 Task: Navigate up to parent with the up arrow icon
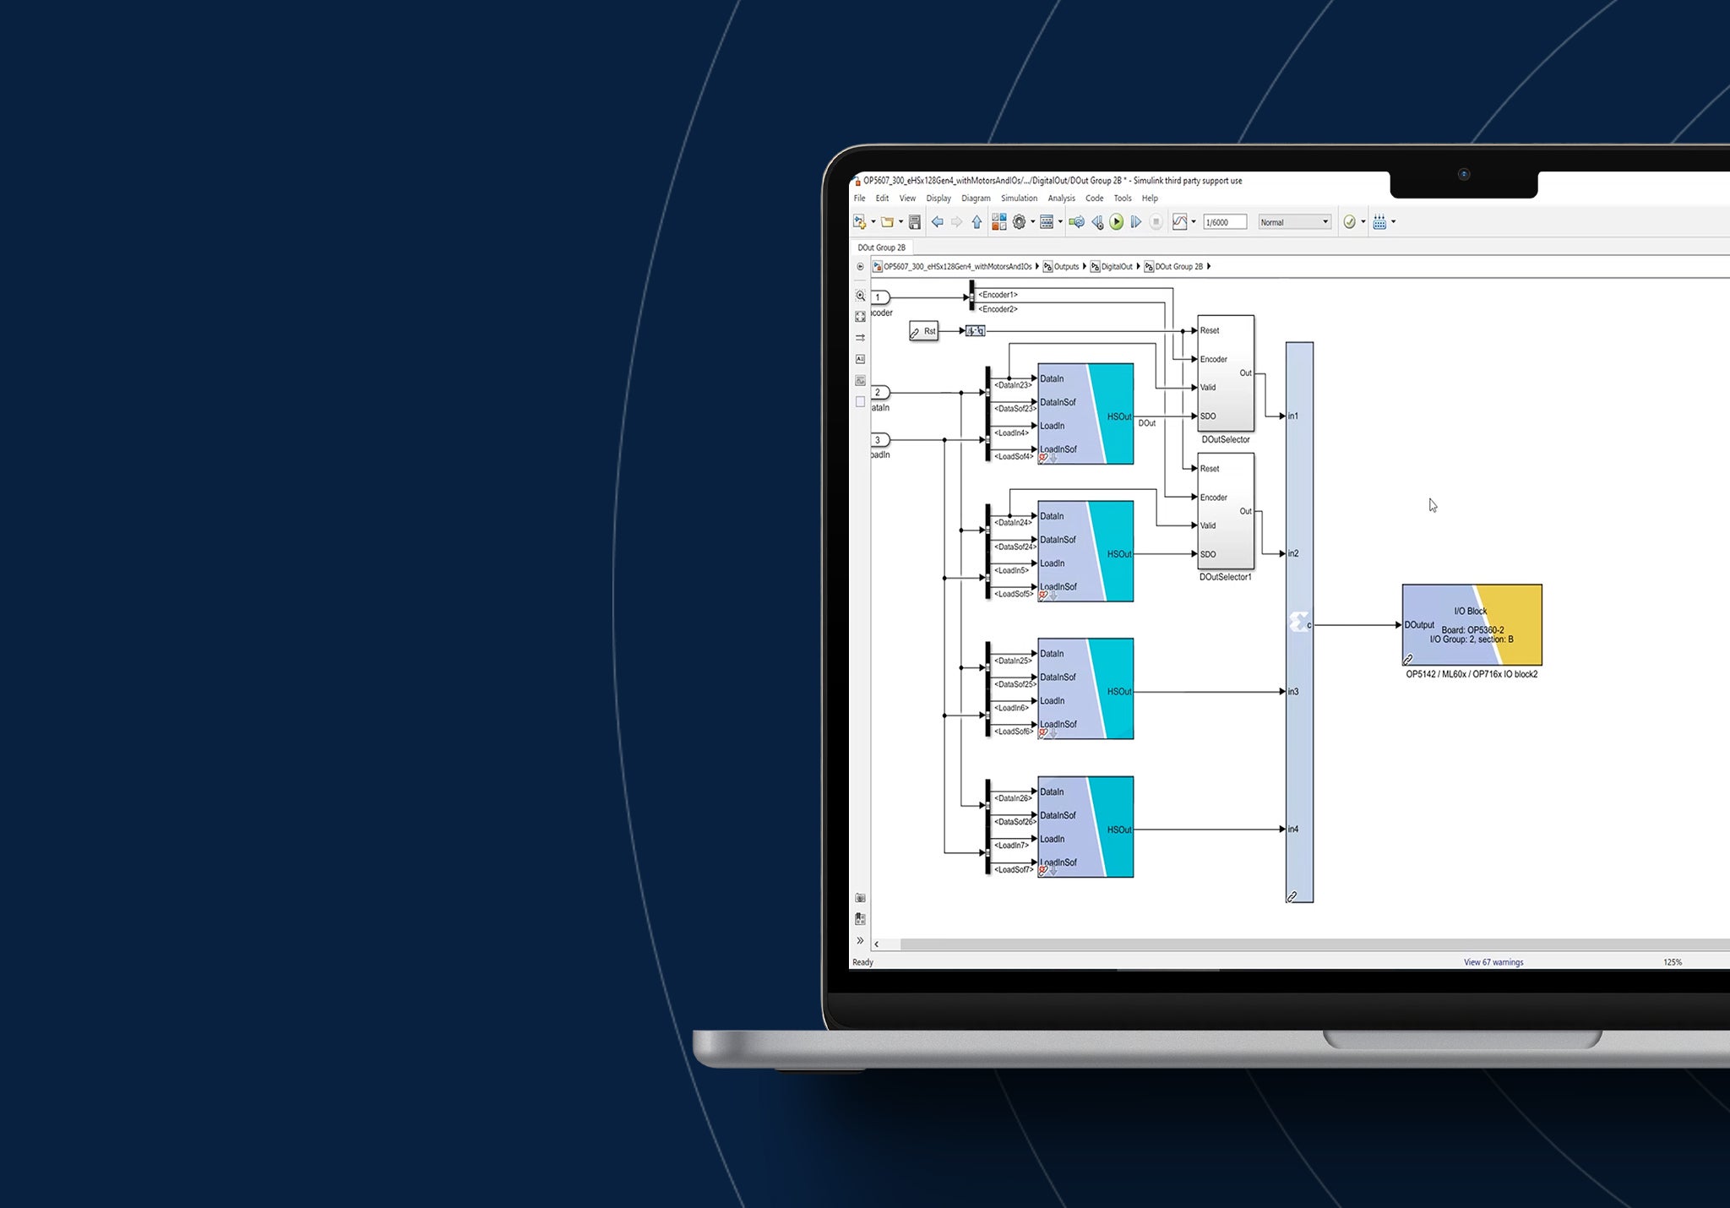[x=977, y=221]
